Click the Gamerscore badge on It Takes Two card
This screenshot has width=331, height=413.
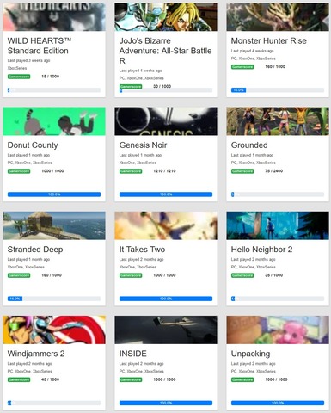coord(131,275)
